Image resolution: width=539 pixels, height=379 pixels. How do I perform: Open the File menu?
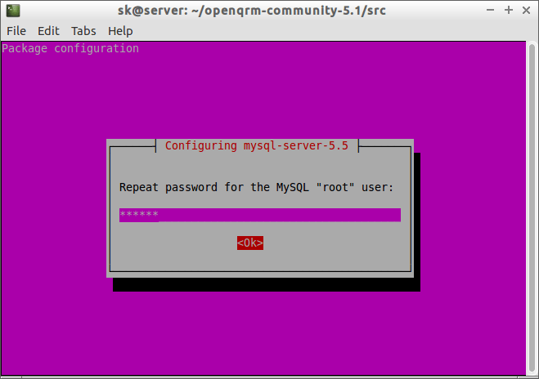(x=16, y=31)
